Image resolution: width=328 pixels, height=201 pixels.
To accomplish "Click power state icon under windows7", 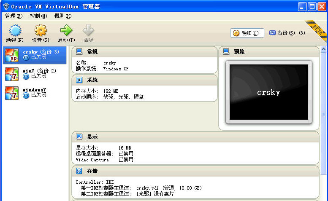I will [x=26, y=96].
